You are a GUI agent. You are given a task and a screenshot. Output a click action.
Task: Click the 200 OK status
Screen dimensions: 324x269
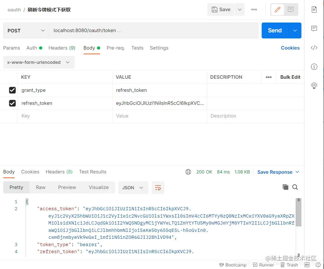tap(204, 172)
